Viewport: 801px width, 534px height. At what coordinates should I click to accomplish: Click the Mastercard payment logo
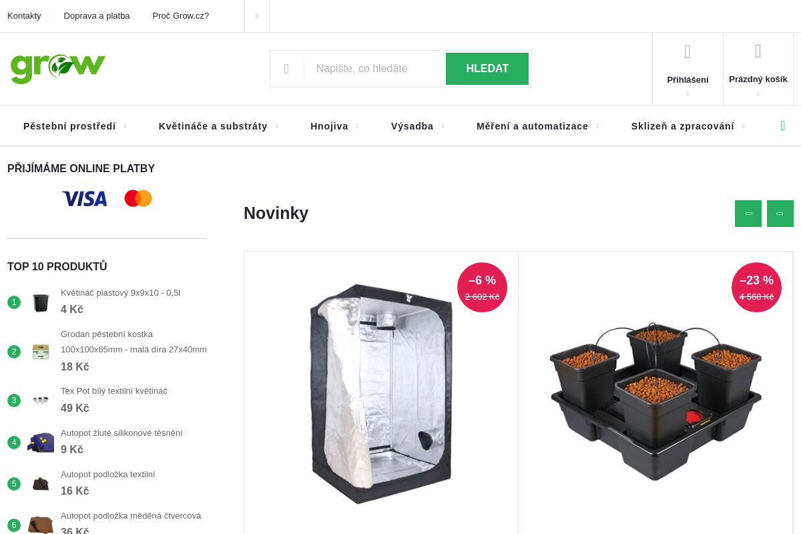[138, 198]
